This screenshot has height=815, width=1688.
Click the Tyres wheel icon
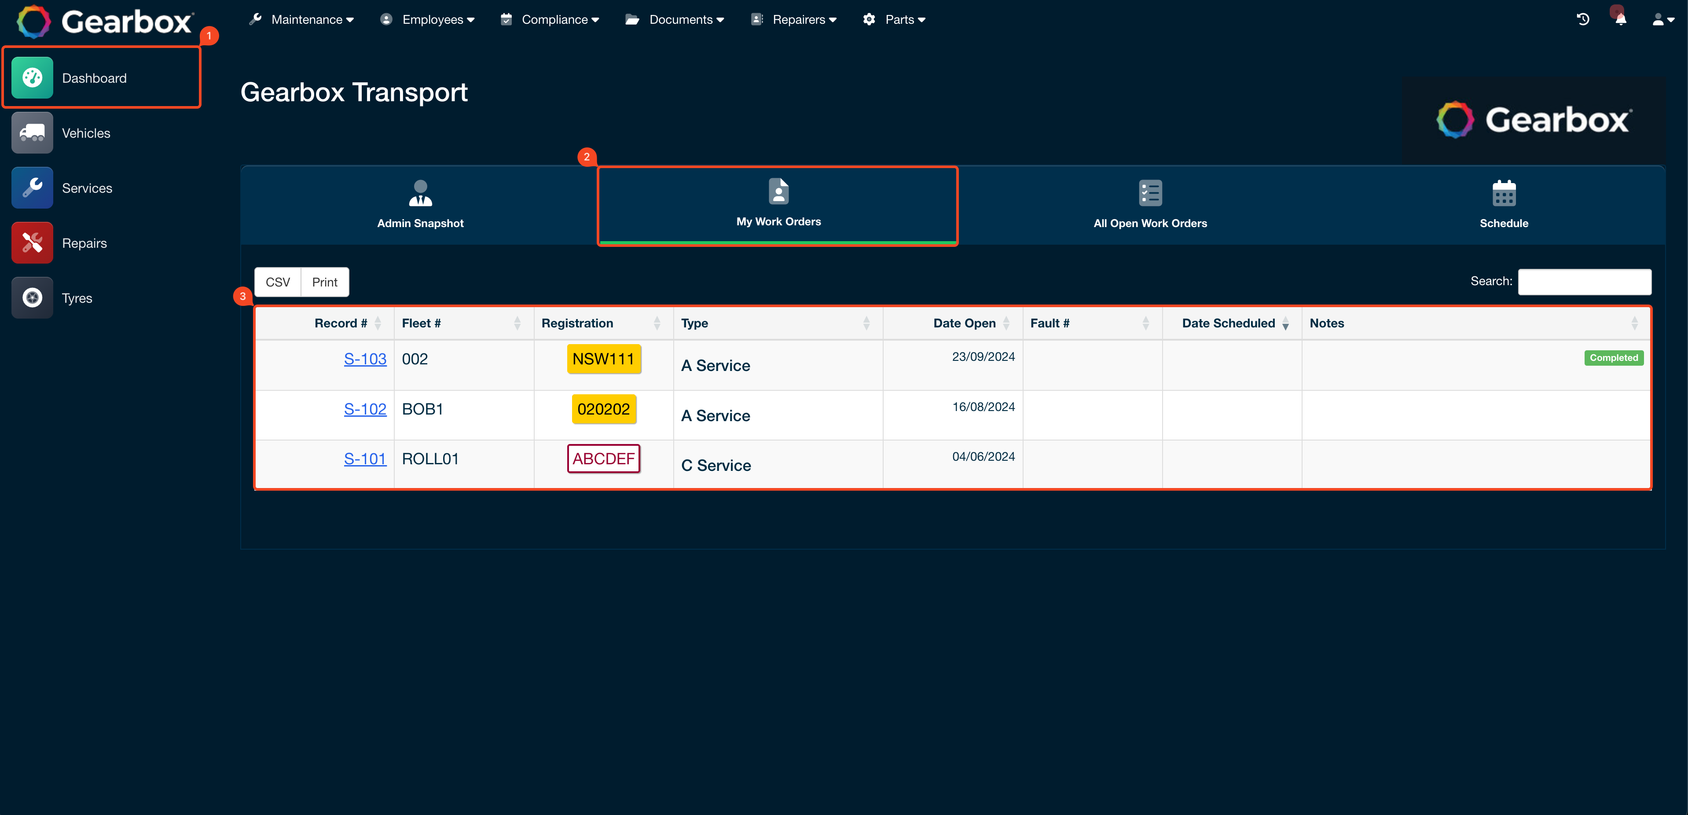[x=32, y=298]
